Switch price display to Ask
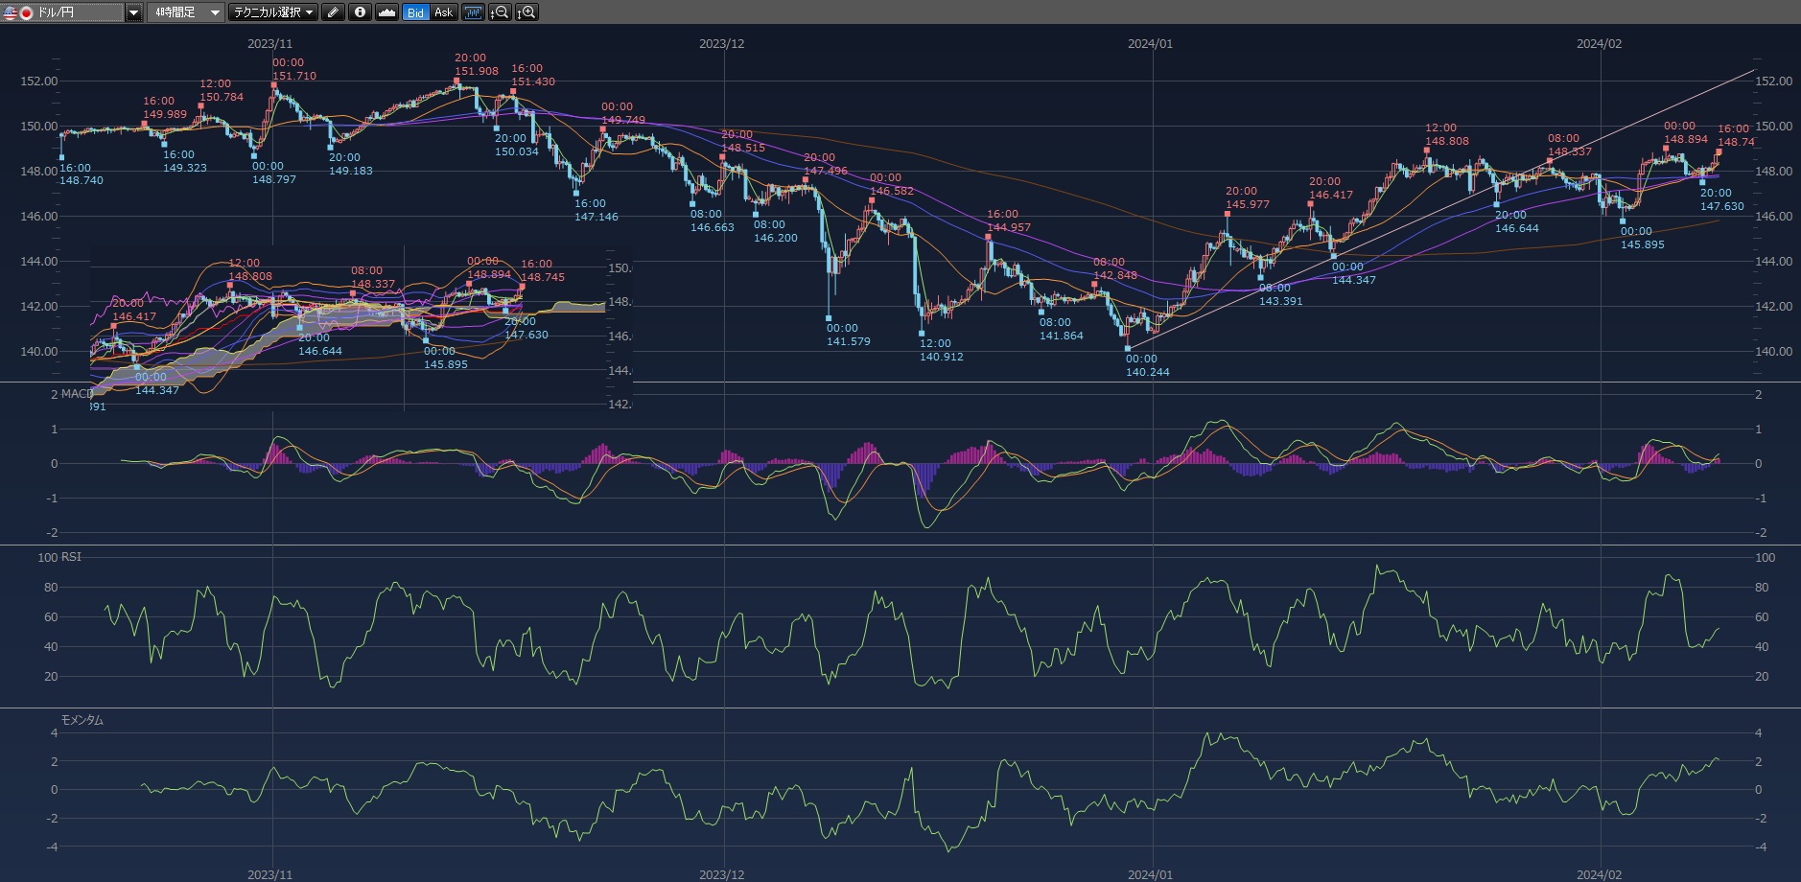1801x882 pixels. (443, 12)
